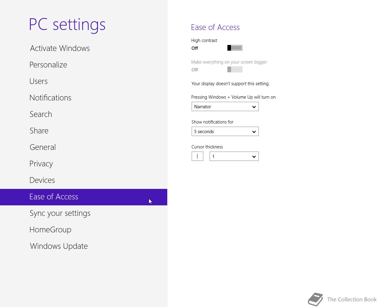Open Privacy settings

tap(83, 164)
